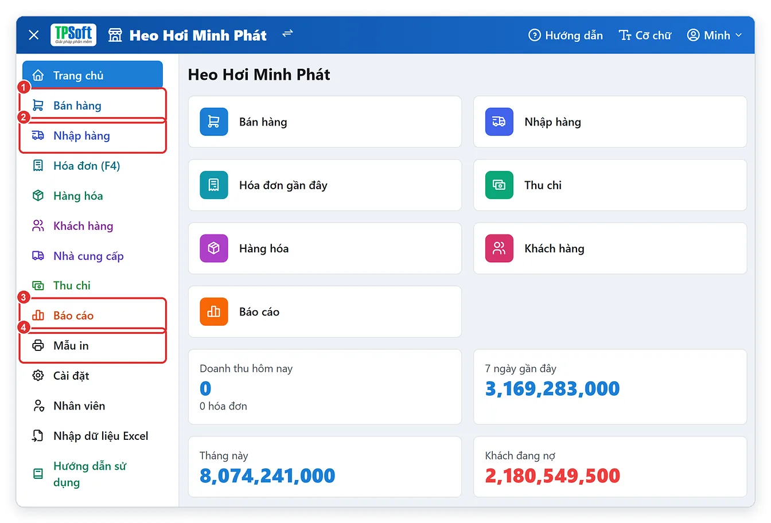This screenshot has width=771, height=523.
Task: Click the user icon beside Nhân viên
Action: (x=38, y=406)
